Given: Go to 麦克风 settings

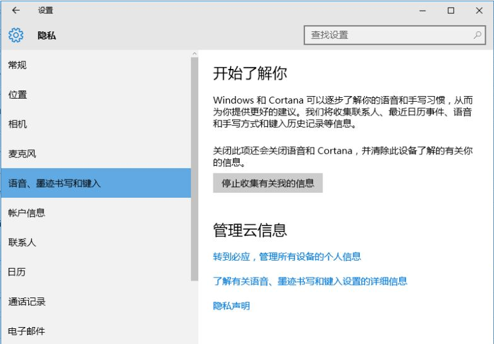Looking at the screenshot, I should click(22, 154).
